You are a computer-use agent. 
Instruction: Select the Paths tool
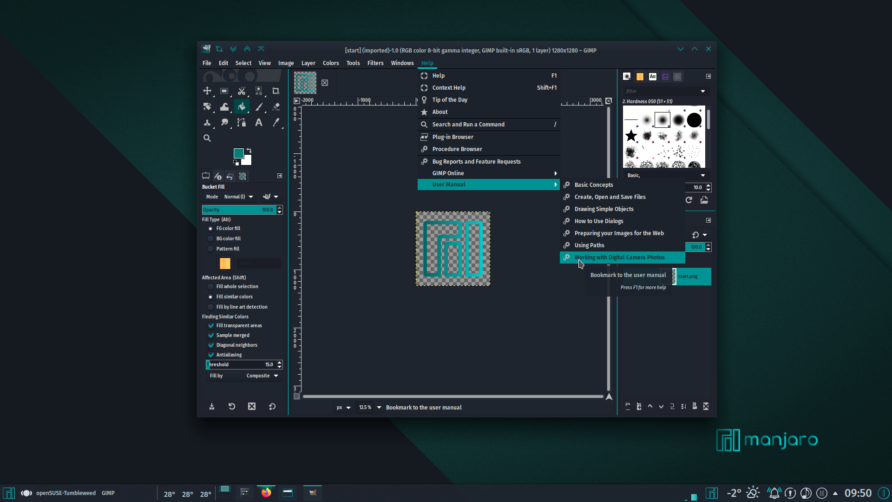(x=242, y=122)
